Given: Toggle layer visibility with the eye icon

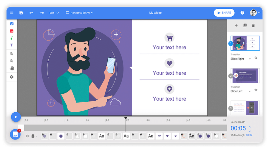Looking at the screenshot, I should 28,136.
